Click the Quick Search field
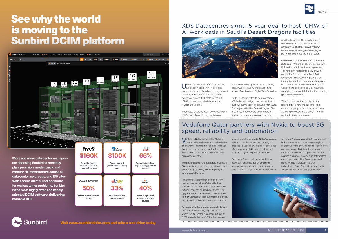338x239 pixels. click(x=152, y=55)
